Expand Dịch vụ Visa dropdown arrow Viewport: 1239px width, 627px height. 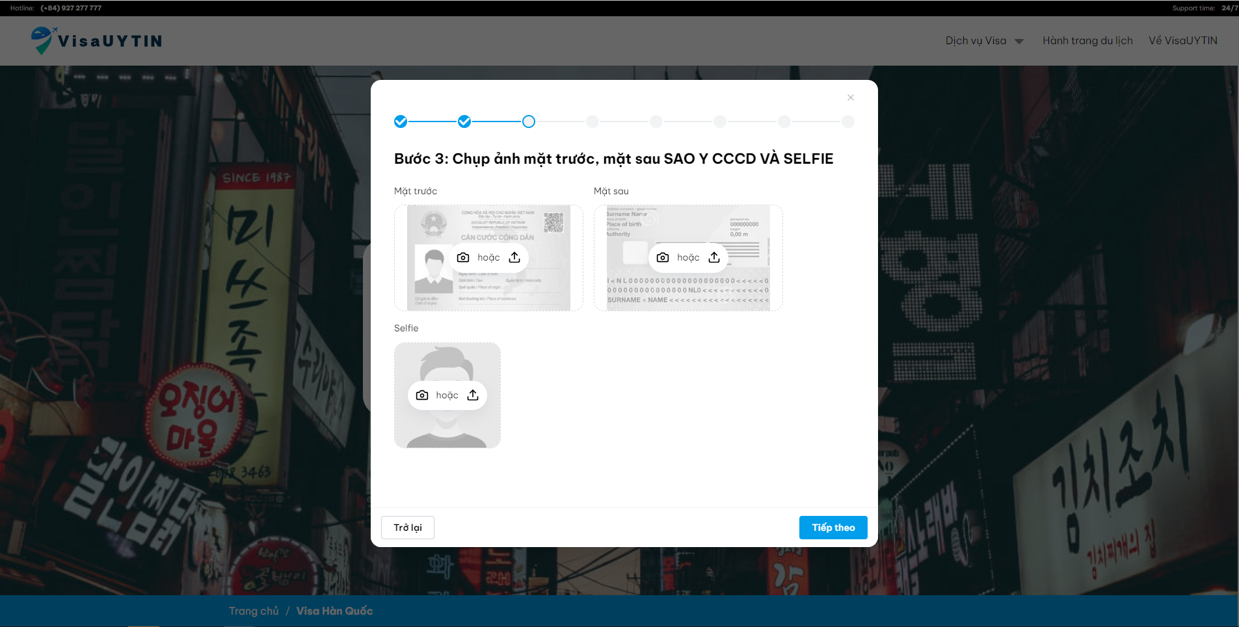point(1019,42)
